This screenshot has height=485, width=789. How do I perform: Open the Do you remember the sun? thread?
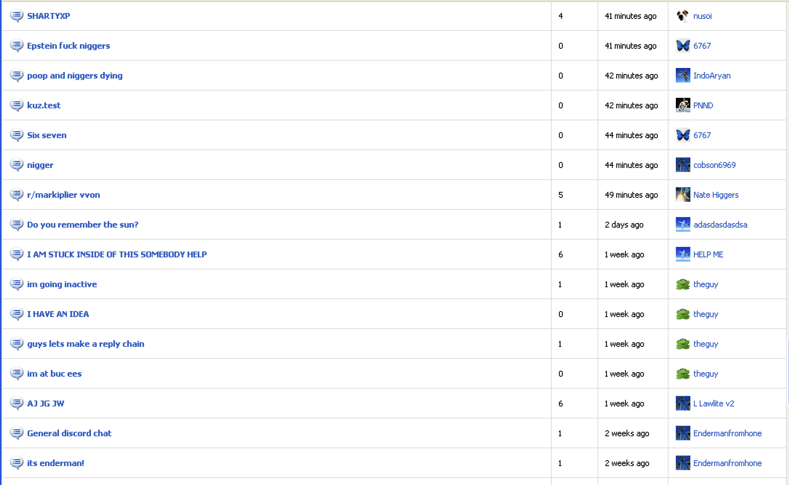[83, 225]
